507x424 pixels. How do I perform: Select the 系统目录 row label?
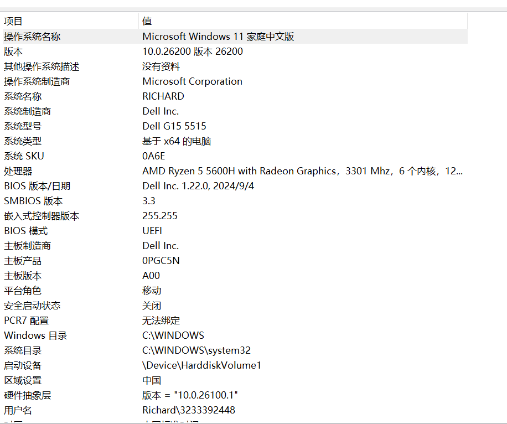(x=23, y=350)
